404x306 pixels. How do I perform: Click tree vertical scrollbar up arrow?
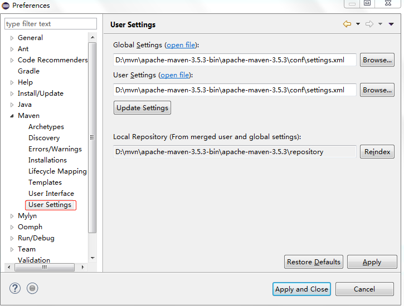point(93,37)
